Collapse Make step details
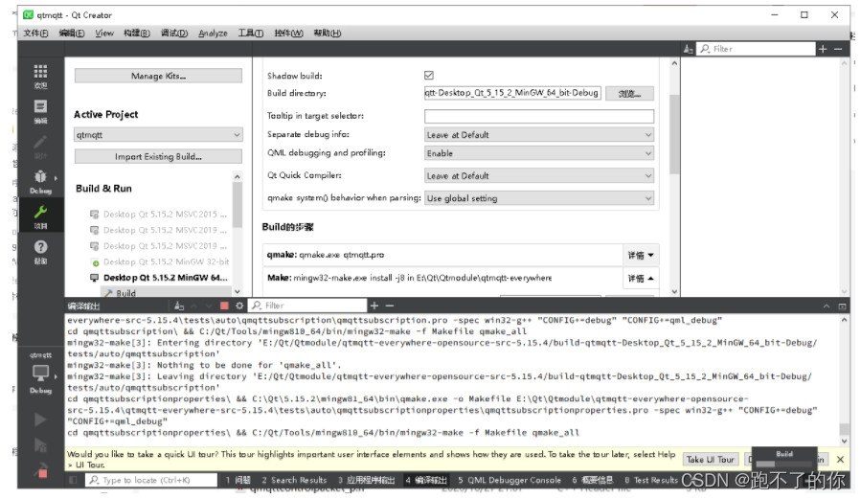Viewport: 861px width, 499px height. pos(641,279)
